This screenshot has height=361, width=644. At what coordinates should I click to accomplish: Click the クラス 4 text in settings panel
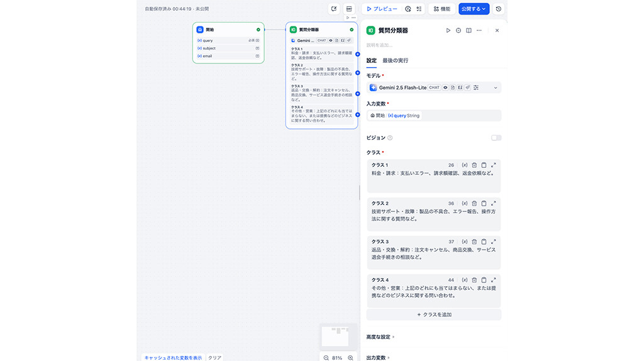click(x=433, y=292)
